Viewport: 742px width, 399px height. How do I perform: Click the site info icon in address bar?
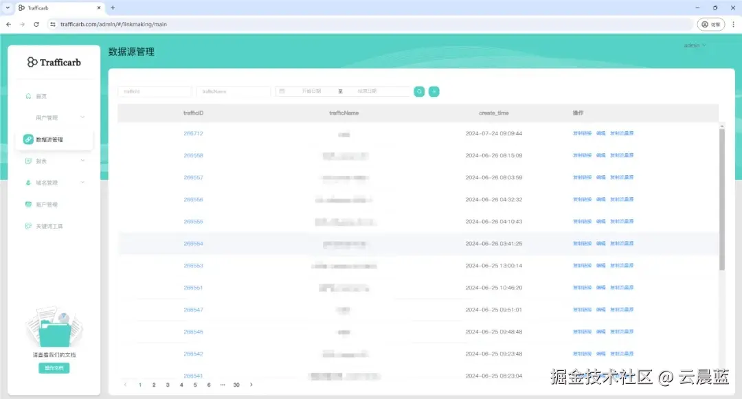[52, 24]
